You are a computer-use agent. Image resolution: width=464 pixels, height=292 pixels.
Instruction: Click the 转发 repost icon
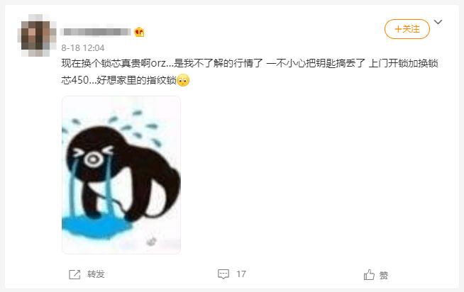(x=74, y=274)
